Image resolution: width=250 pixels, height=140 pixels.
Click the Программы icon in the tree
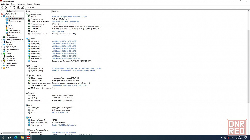click(4, 58)
